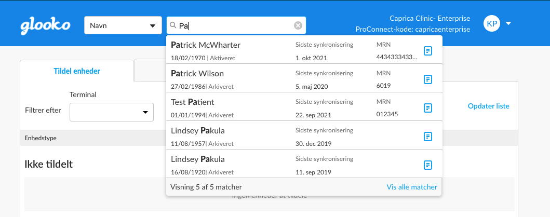Click birth date 18/02/1970 Aktiveret
550x217 pixels.
point(203,58)
